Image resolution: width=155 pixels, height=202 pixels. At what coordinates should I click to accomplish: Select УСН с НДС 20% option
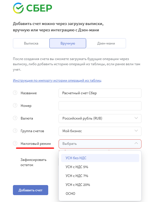(x=100, y=184)
